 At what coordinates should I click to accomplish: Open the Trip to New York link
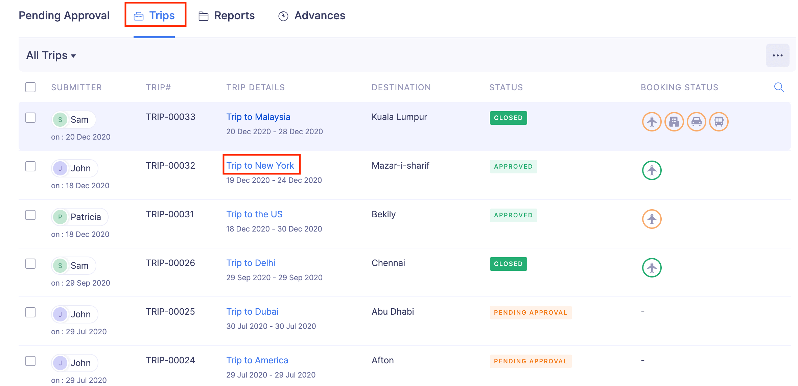pos(260,166)
